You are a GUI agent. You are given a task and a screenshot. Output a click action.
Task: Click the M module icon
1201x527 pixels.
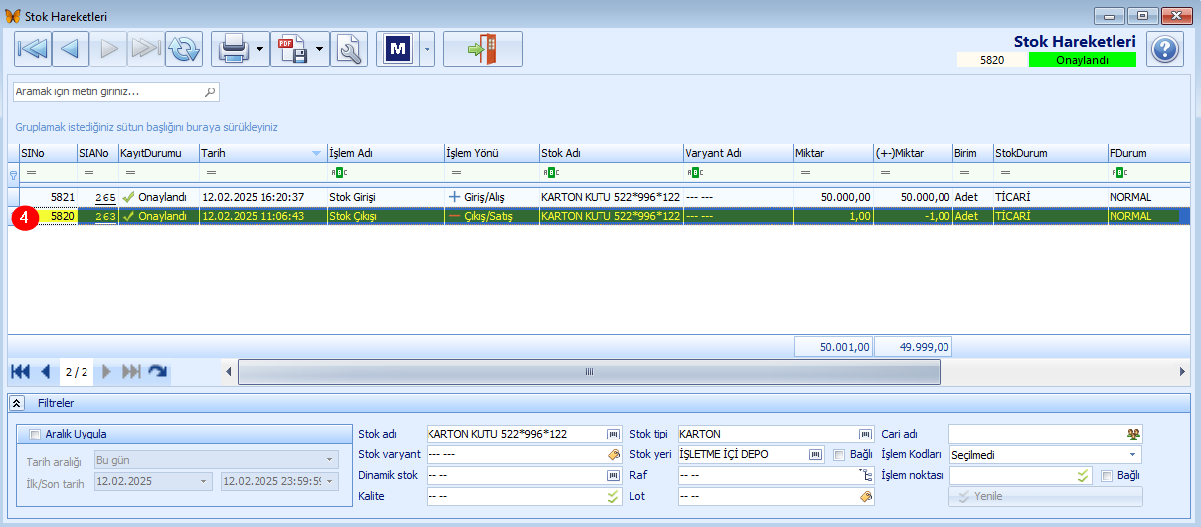click(398, 48)
